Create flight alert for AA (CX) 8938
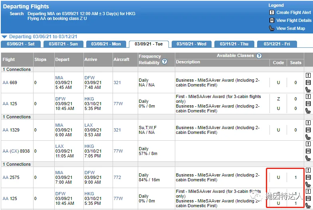This screenshot has width=313, height=210. coord(308,144)
